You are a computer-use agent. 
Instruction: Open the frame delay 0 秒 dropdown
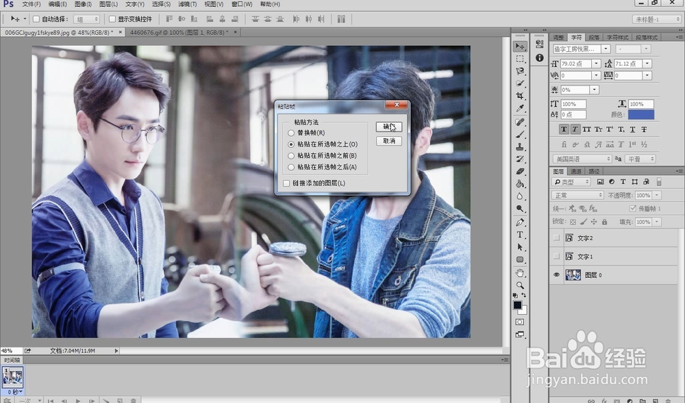[15, 391]
